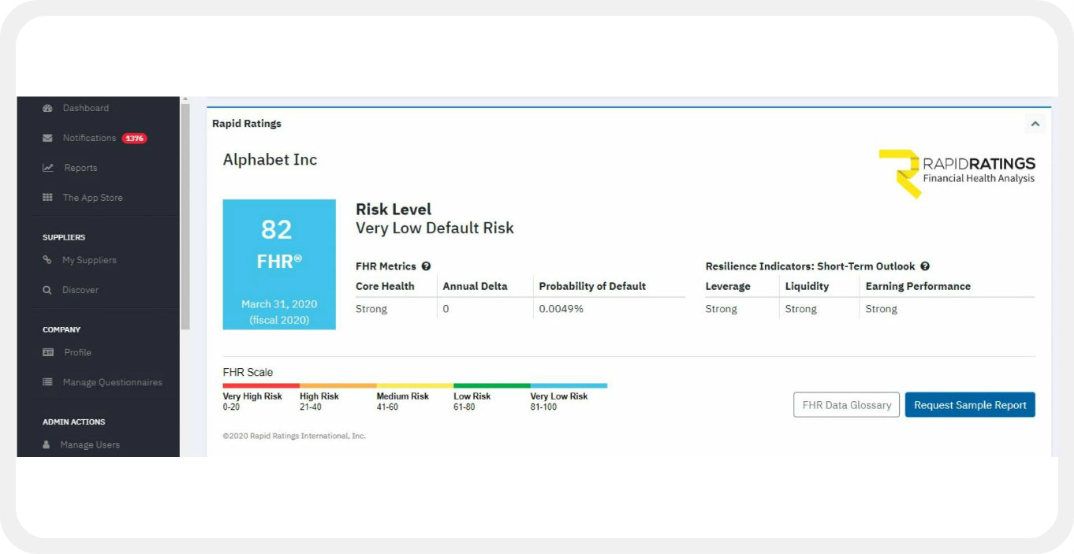
Task: Click the Rapid Ratings copyright notice
Action: tap(294, 436)
